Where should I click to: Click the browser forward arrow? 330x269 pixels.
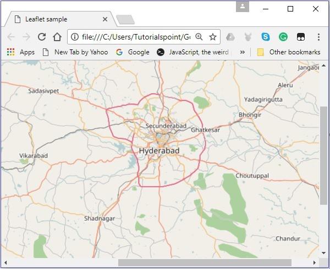coord(26,37)
